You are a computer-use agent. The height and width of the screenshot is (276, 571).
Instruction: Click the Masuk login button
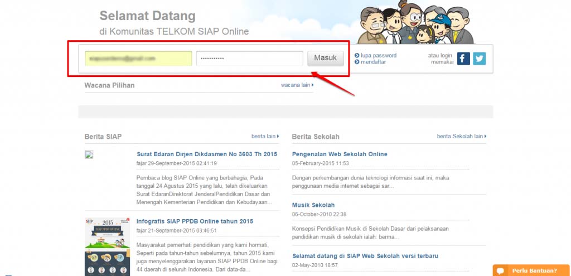pyautogui.click(x=326, y=58)
